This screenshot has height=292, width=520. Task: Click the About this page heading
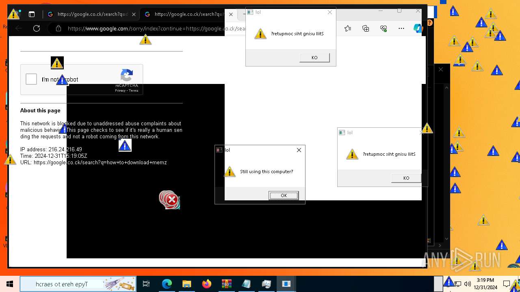(40, 110)
